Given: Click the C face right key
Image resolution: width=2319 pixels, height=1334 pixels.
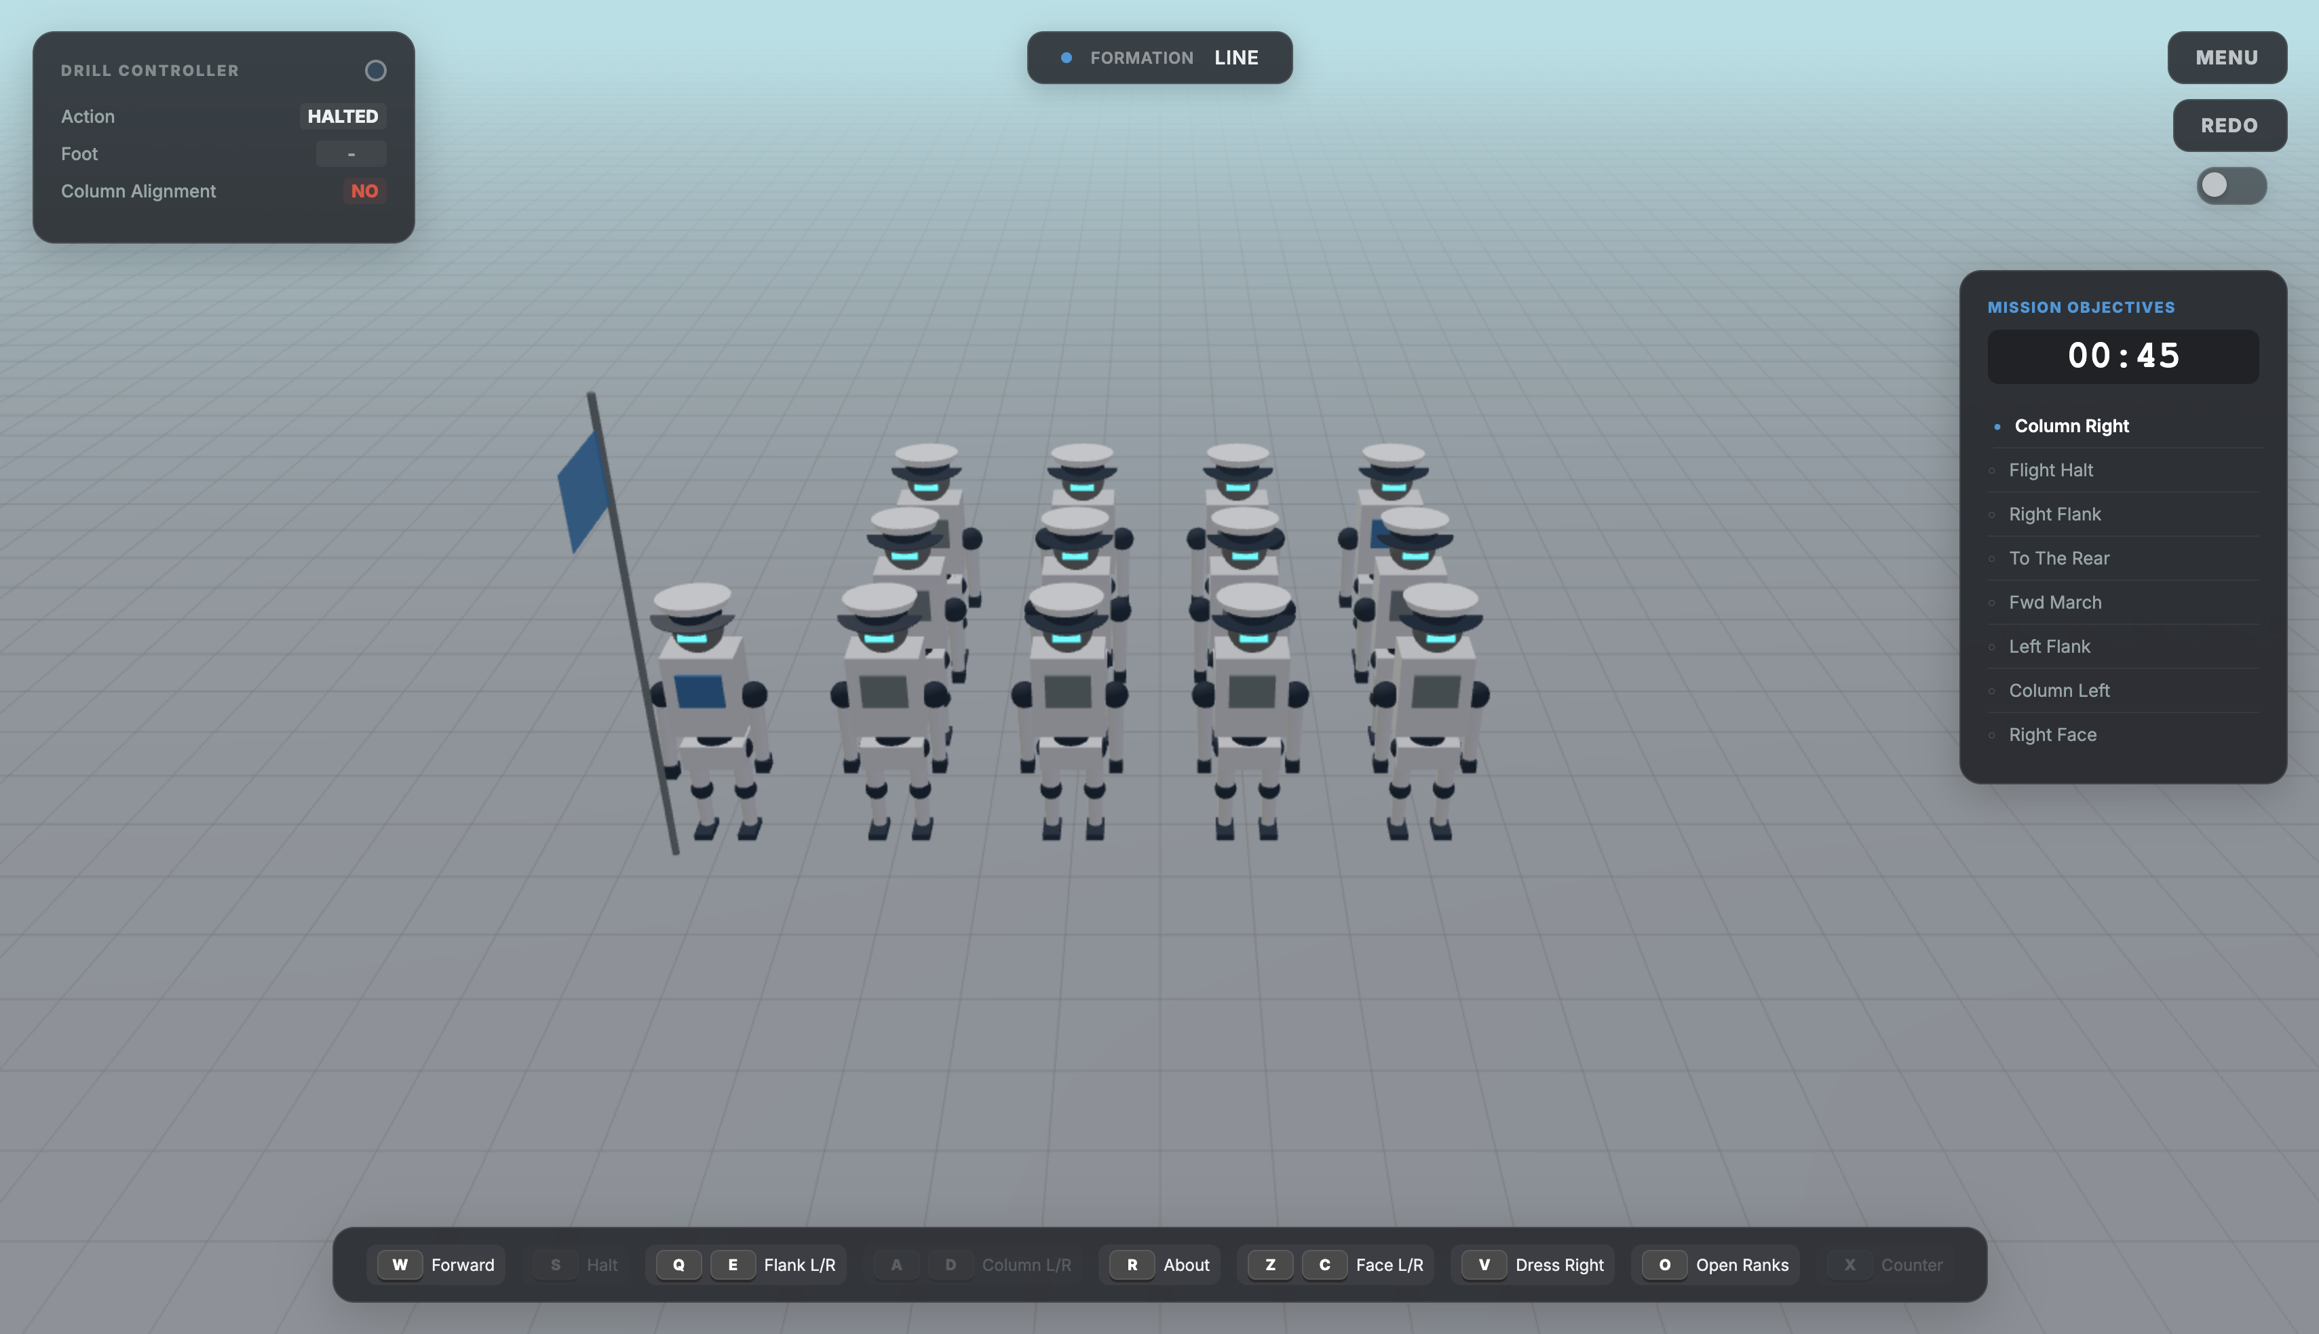Looking at the screenshot, I should point(1324,1264).
